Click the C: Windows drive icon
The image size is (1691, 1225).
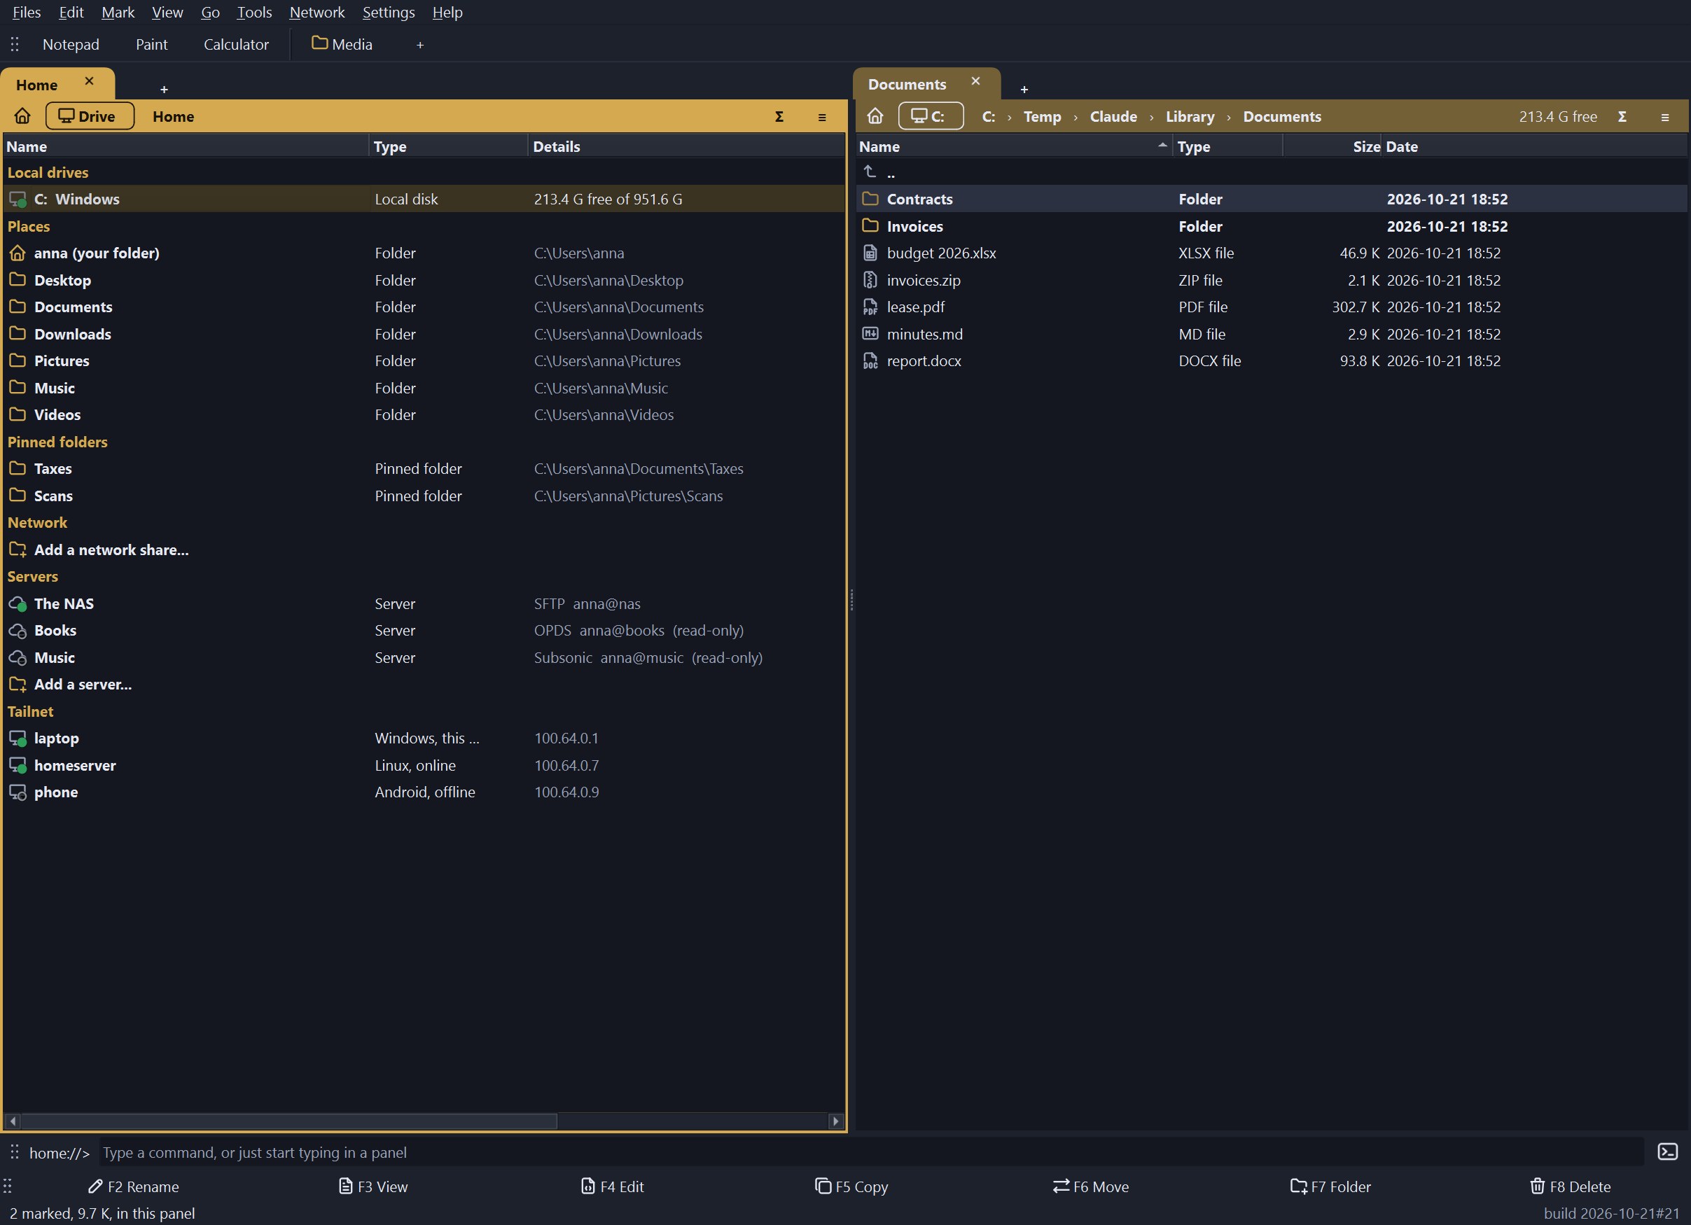pos(18,199)
